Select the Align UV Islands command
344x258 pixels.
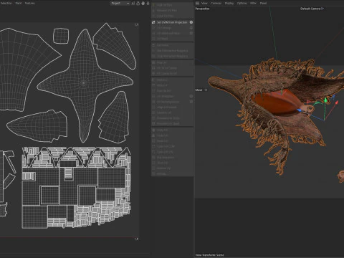[x=166, y=107]
